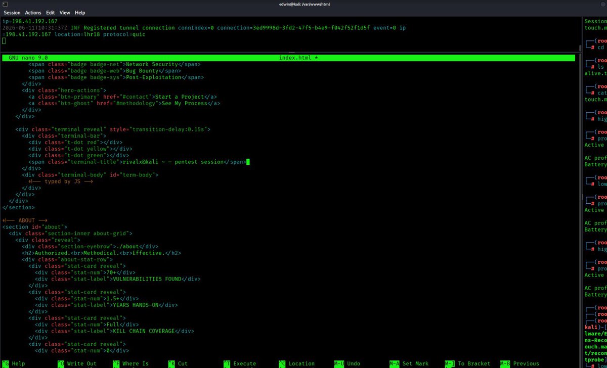Click the style value "transition-delay:0.15s"
The height and width of the screenshot is (368, 607).
(x=168, y=129)
